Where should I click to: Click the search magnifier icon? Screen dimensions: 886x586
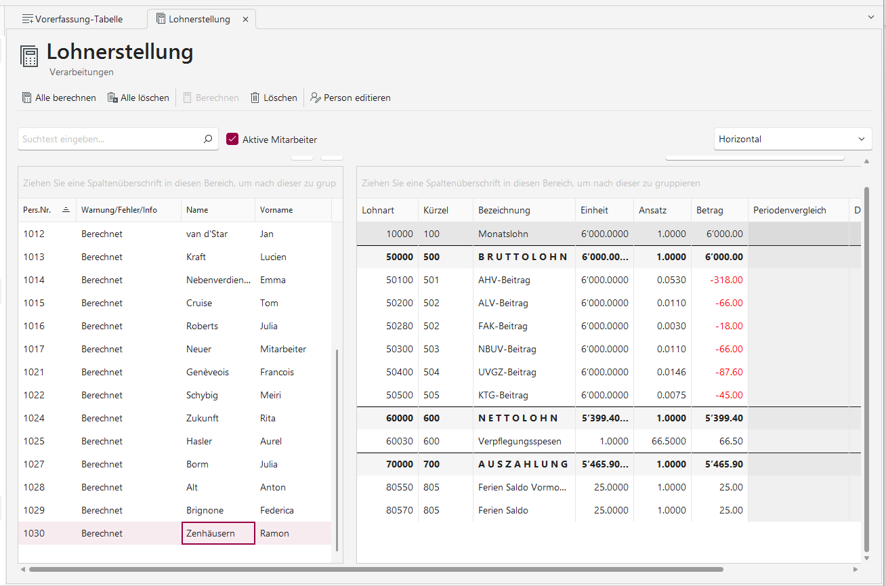coord(208,139)
